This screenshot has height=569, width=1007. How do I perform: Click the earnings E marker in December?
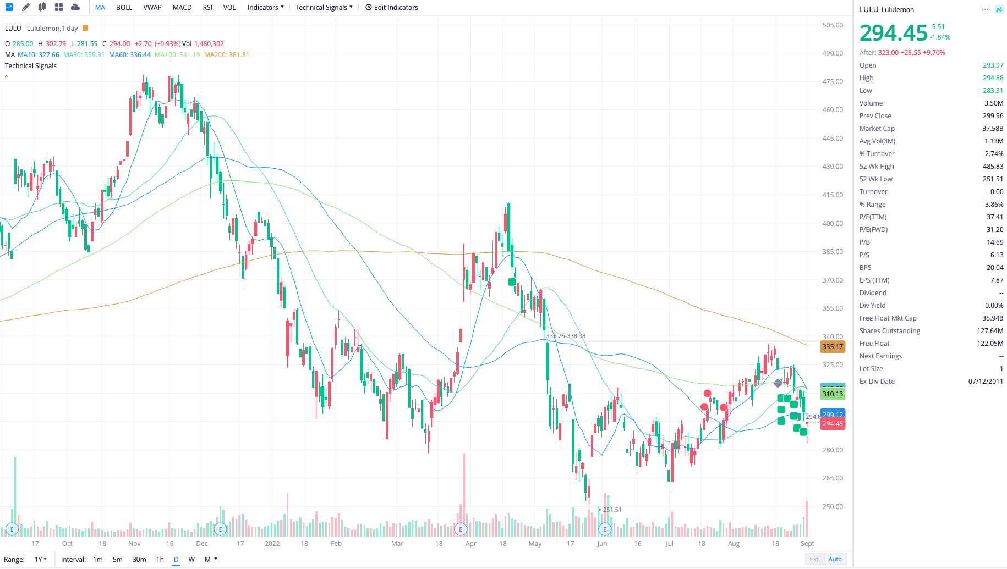(x=221, y=529)
